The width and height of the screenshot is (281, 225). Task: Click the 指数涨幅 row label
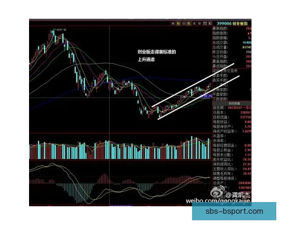220,38
